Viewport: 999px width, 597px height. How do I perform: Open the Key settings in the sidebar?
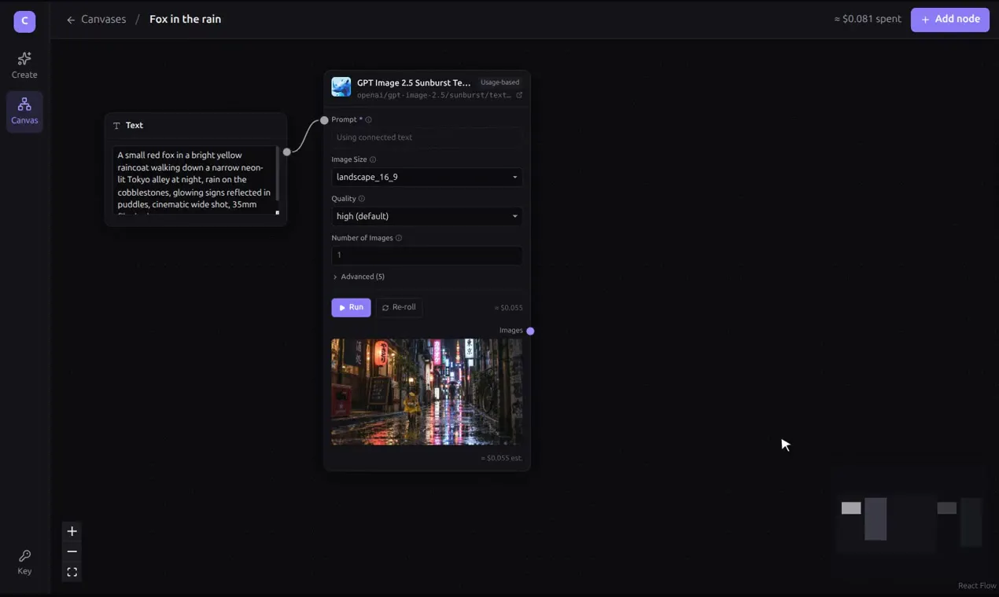24,562
